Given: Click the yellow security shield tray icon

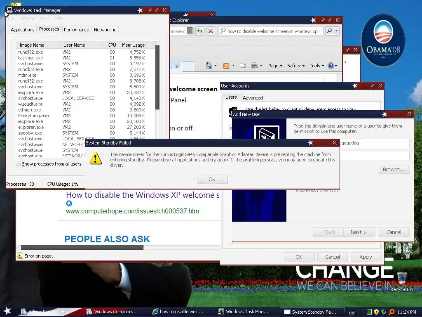Looking at the screenshot, I should click(376, 312).
